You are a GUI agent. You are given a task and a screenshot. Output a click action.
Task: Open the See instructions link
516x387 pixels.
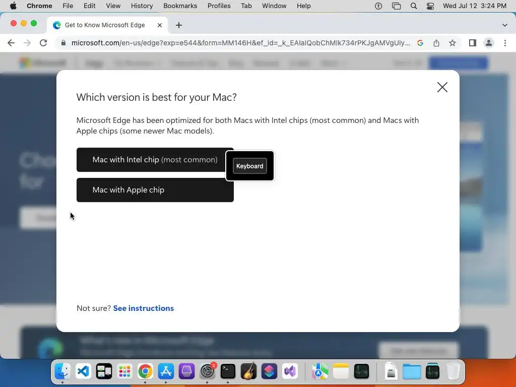(144, 308)
